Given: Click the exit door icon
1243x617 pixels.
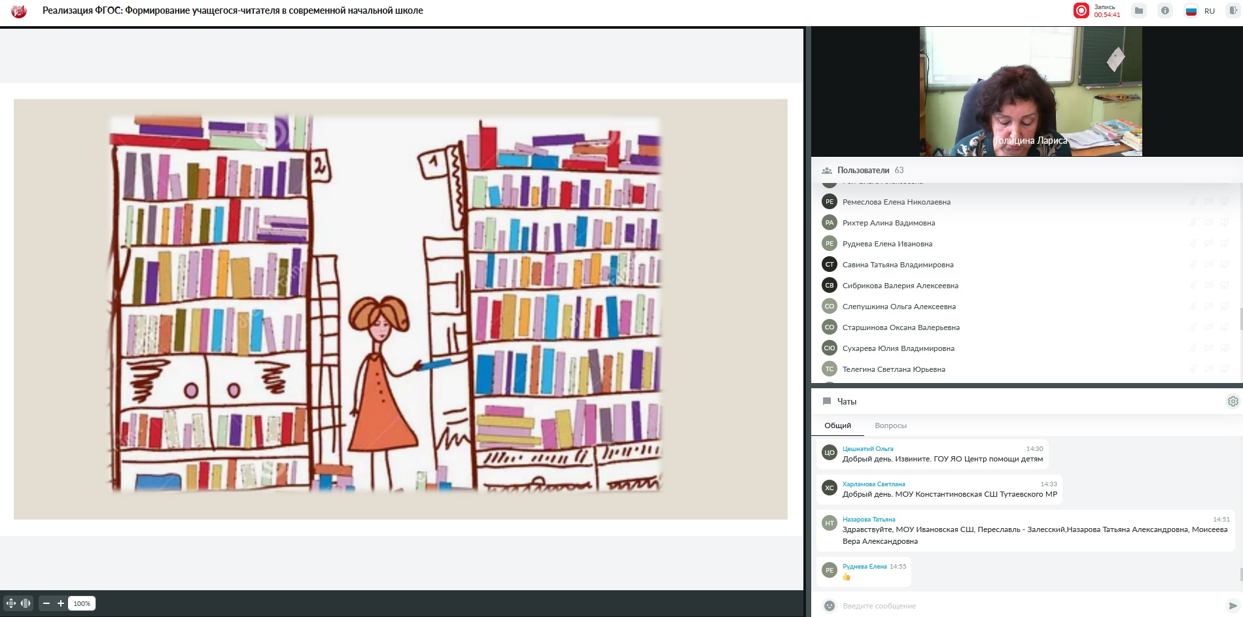Looking at the screenshot, I should coord(1233,10).
